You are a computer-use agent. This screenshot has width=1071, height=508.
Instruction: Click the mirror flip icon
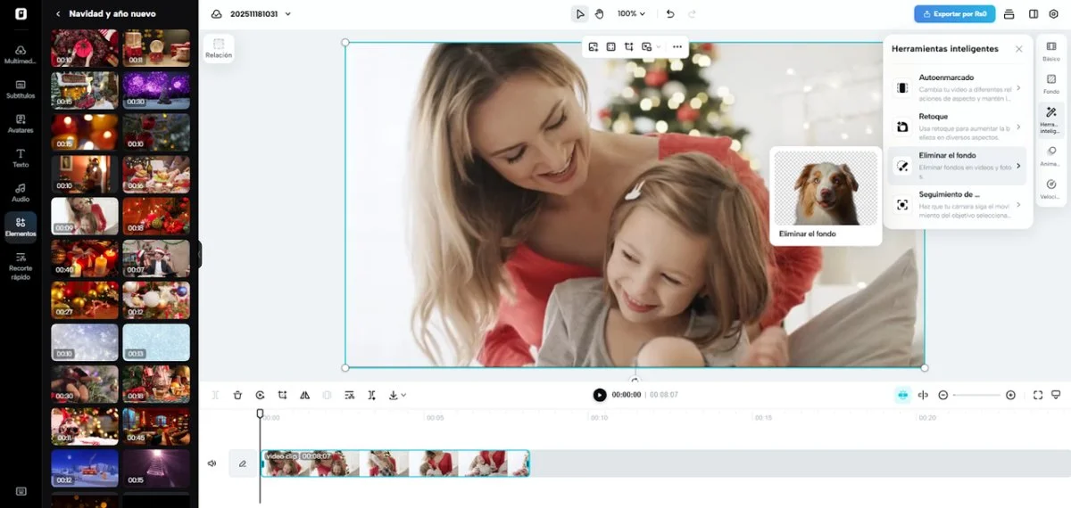(x=305, y=395)
